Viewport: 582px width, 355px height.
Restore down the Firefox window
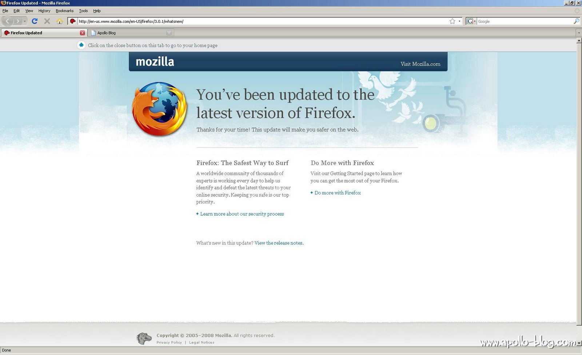pyautogui.click(x=572, y=3)
